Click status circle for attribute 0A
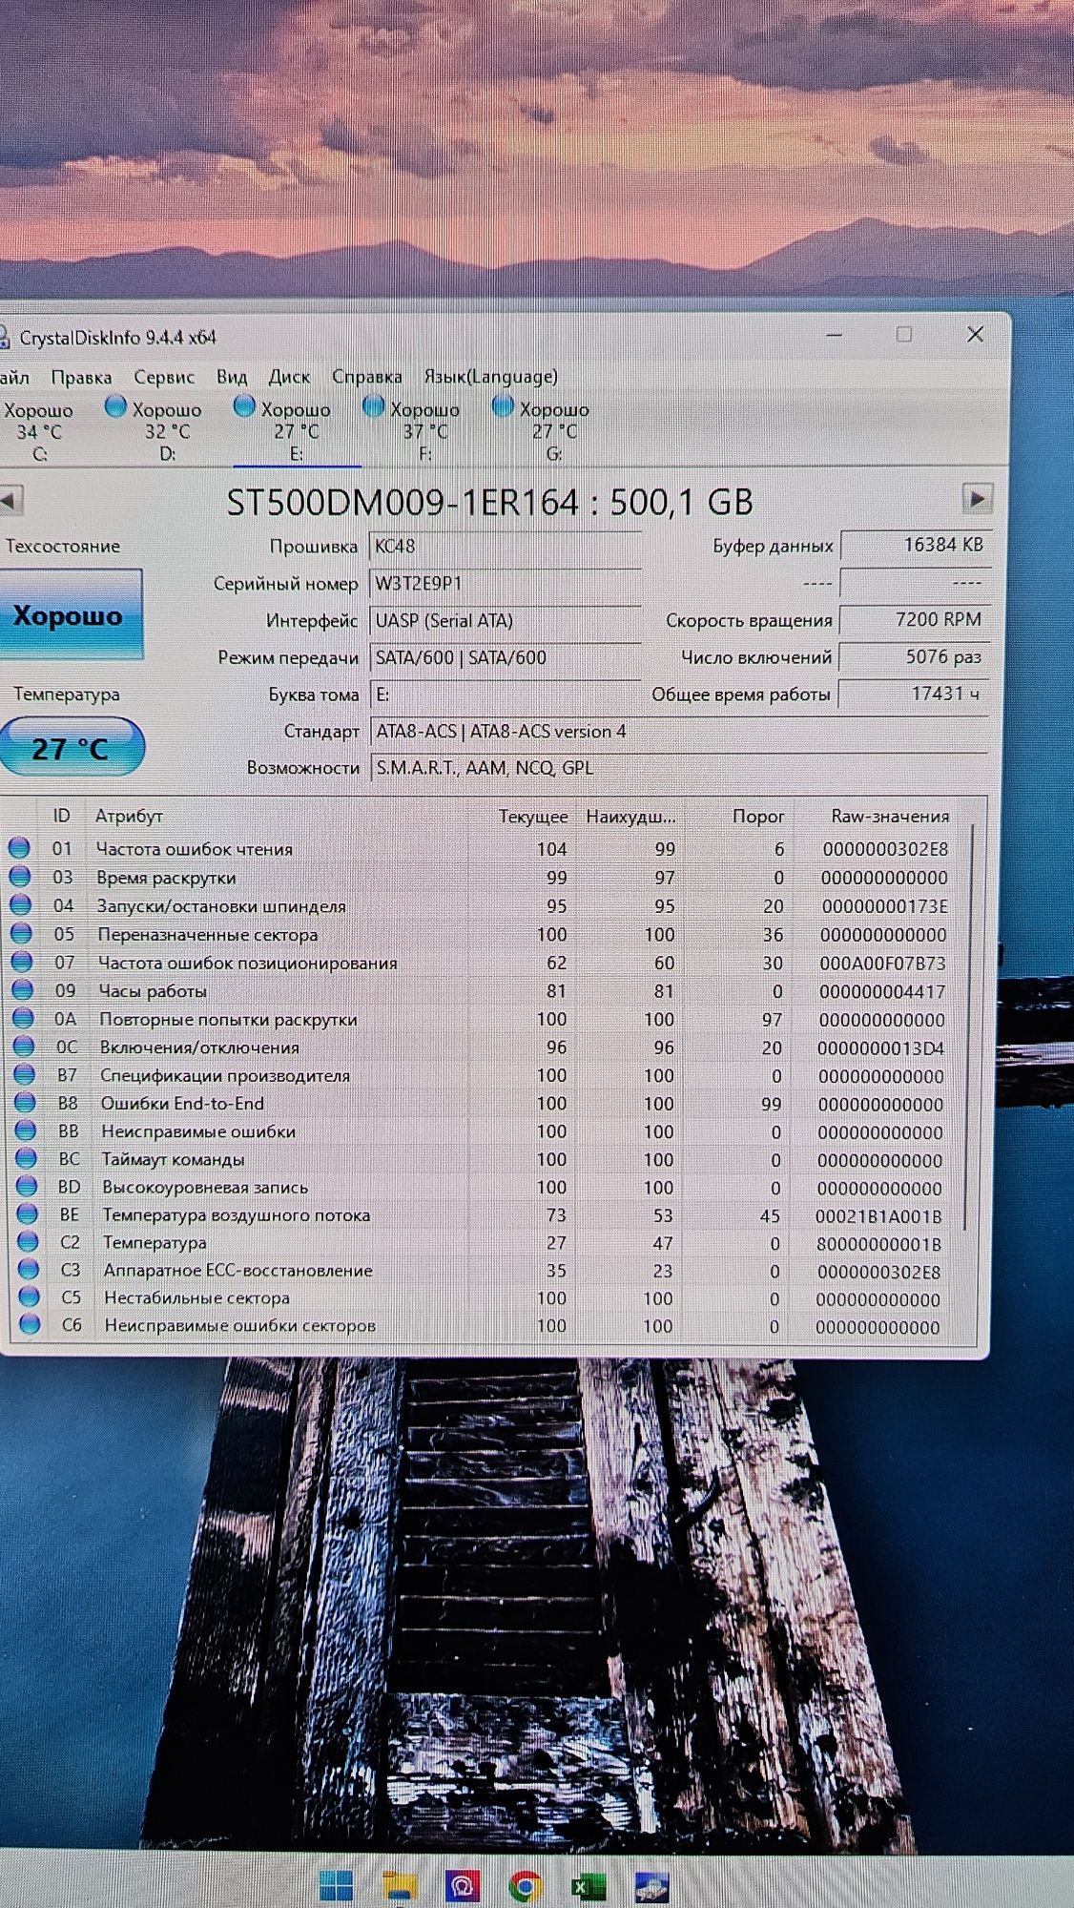The height and width of the screenshot is (1908, 1074). [24, 1018]
